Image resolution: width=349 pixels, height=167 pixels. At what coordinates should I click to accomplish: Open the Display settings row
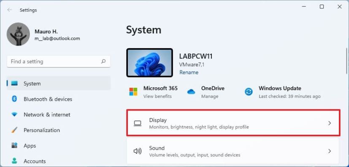(x=233, y=123)
